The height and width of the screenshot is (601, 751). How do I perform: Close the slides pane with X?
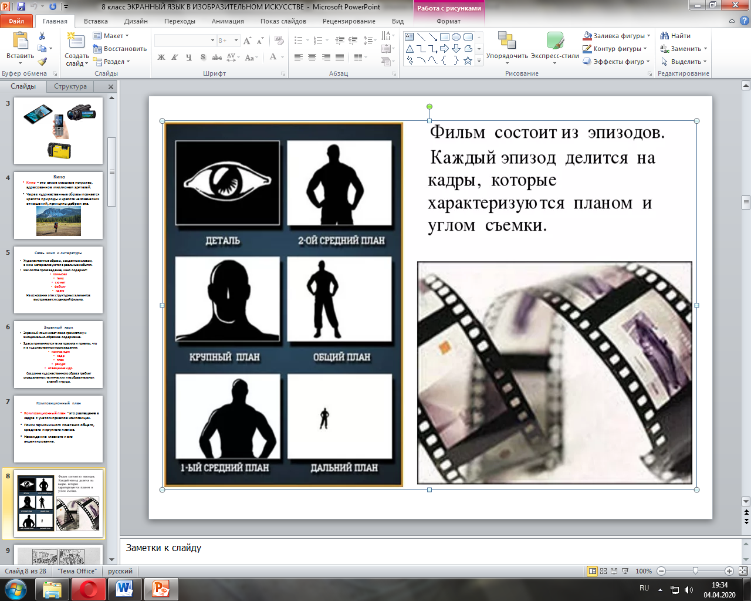[x=110, y=86]
